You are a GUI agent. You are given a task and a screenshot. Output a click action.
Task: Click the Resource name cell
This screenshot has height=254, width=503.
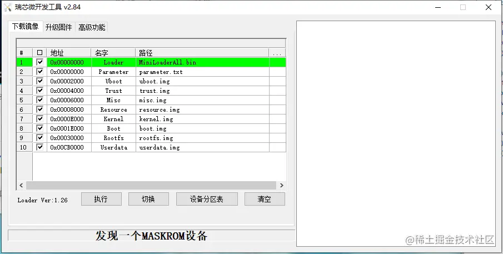(x=113, y=109)
